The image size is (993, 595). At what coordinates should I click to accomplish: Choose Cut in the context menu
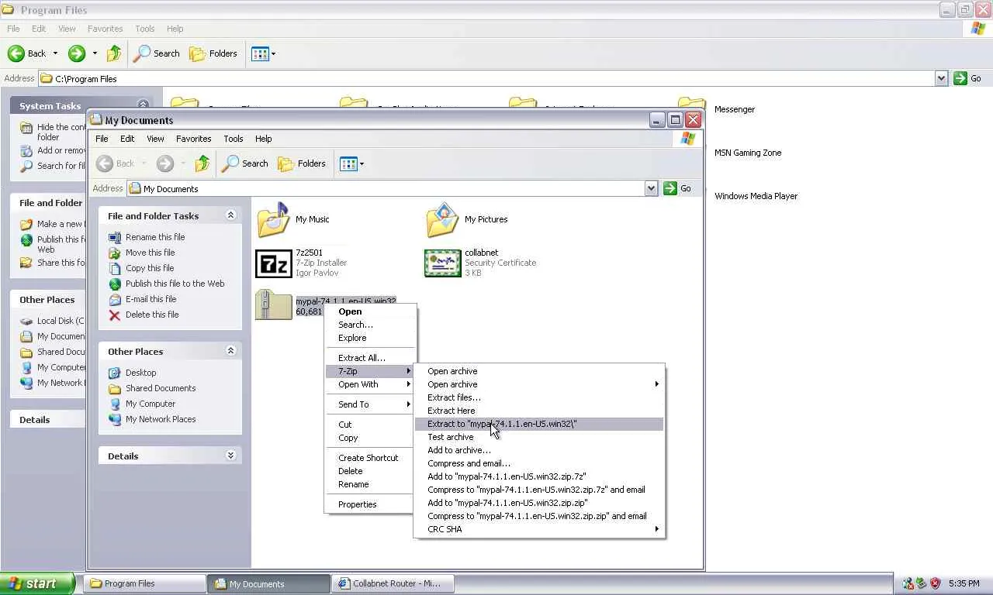tap(370, 425)
